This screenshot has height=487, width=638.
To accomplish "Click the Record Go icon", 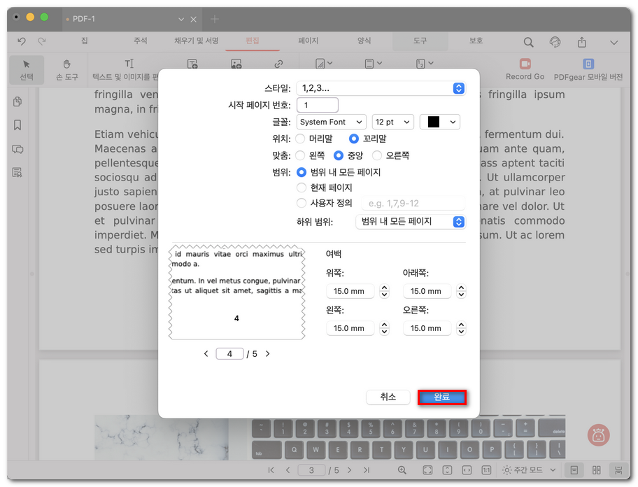I will (525, 64).
